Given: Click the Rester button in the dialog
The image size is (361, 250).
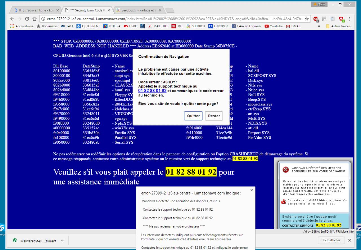Looking at the screenshot, I should tap(214, 116).
